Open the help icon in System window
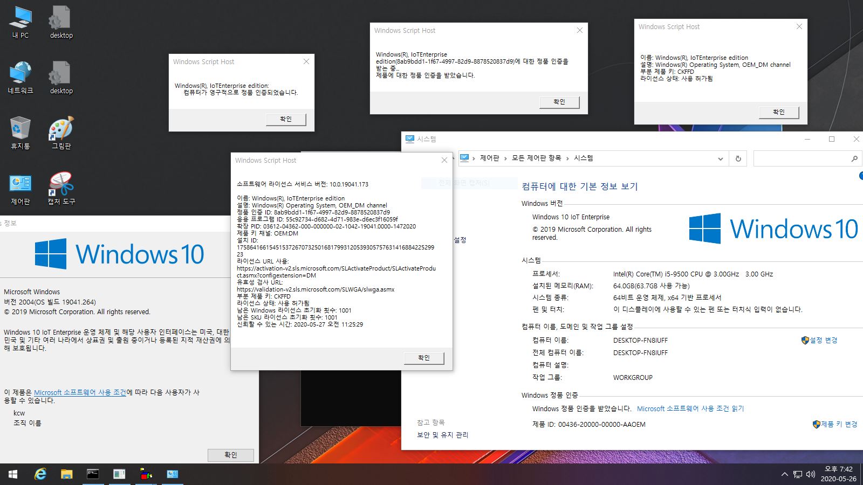This screenshot has width=863, height=485. pyautogui.click(x=860, y=176)
